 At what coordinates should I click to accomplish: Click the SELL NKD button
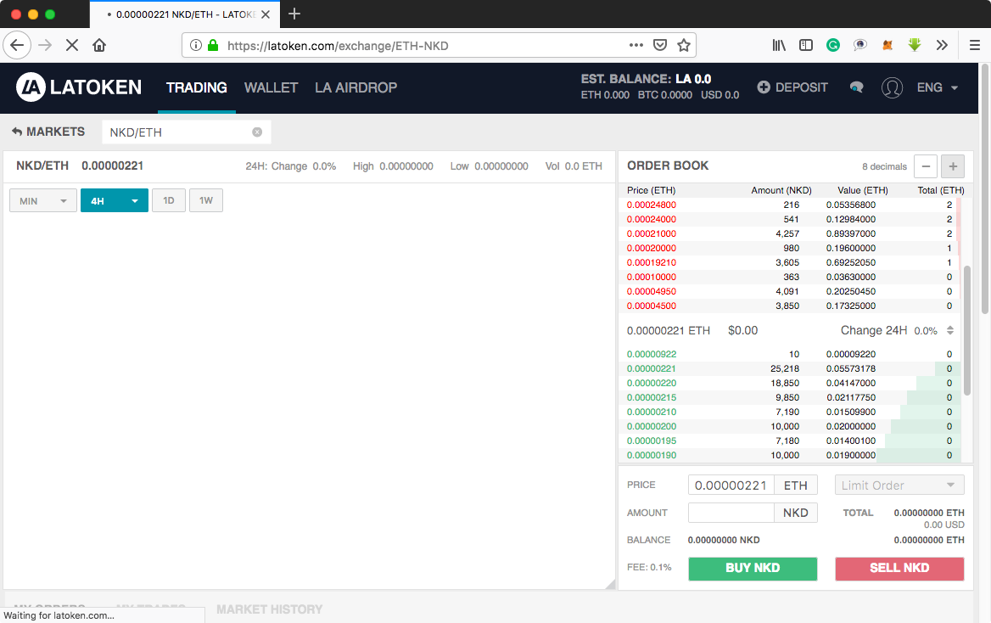click(899, 568)
